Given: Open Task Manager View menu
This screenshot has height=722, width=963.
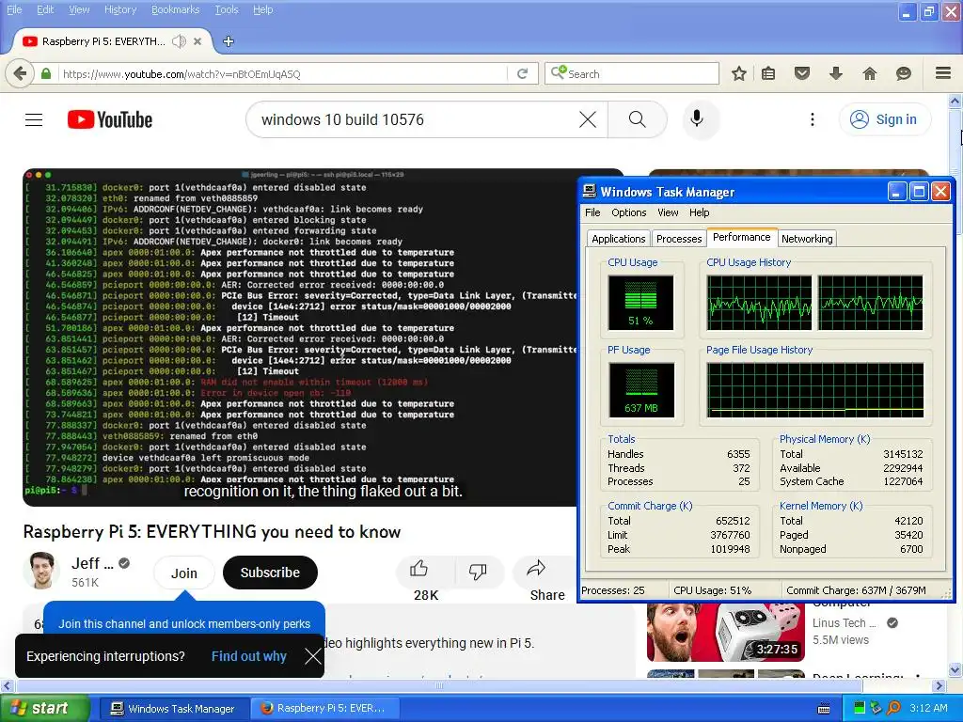Looking at the screenshot, I should (669, 212).
